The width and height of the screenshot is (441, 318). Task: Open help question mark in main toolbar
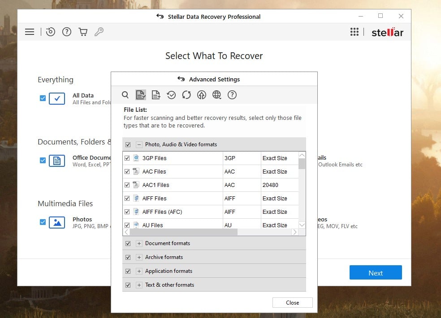tap(67, 32)
